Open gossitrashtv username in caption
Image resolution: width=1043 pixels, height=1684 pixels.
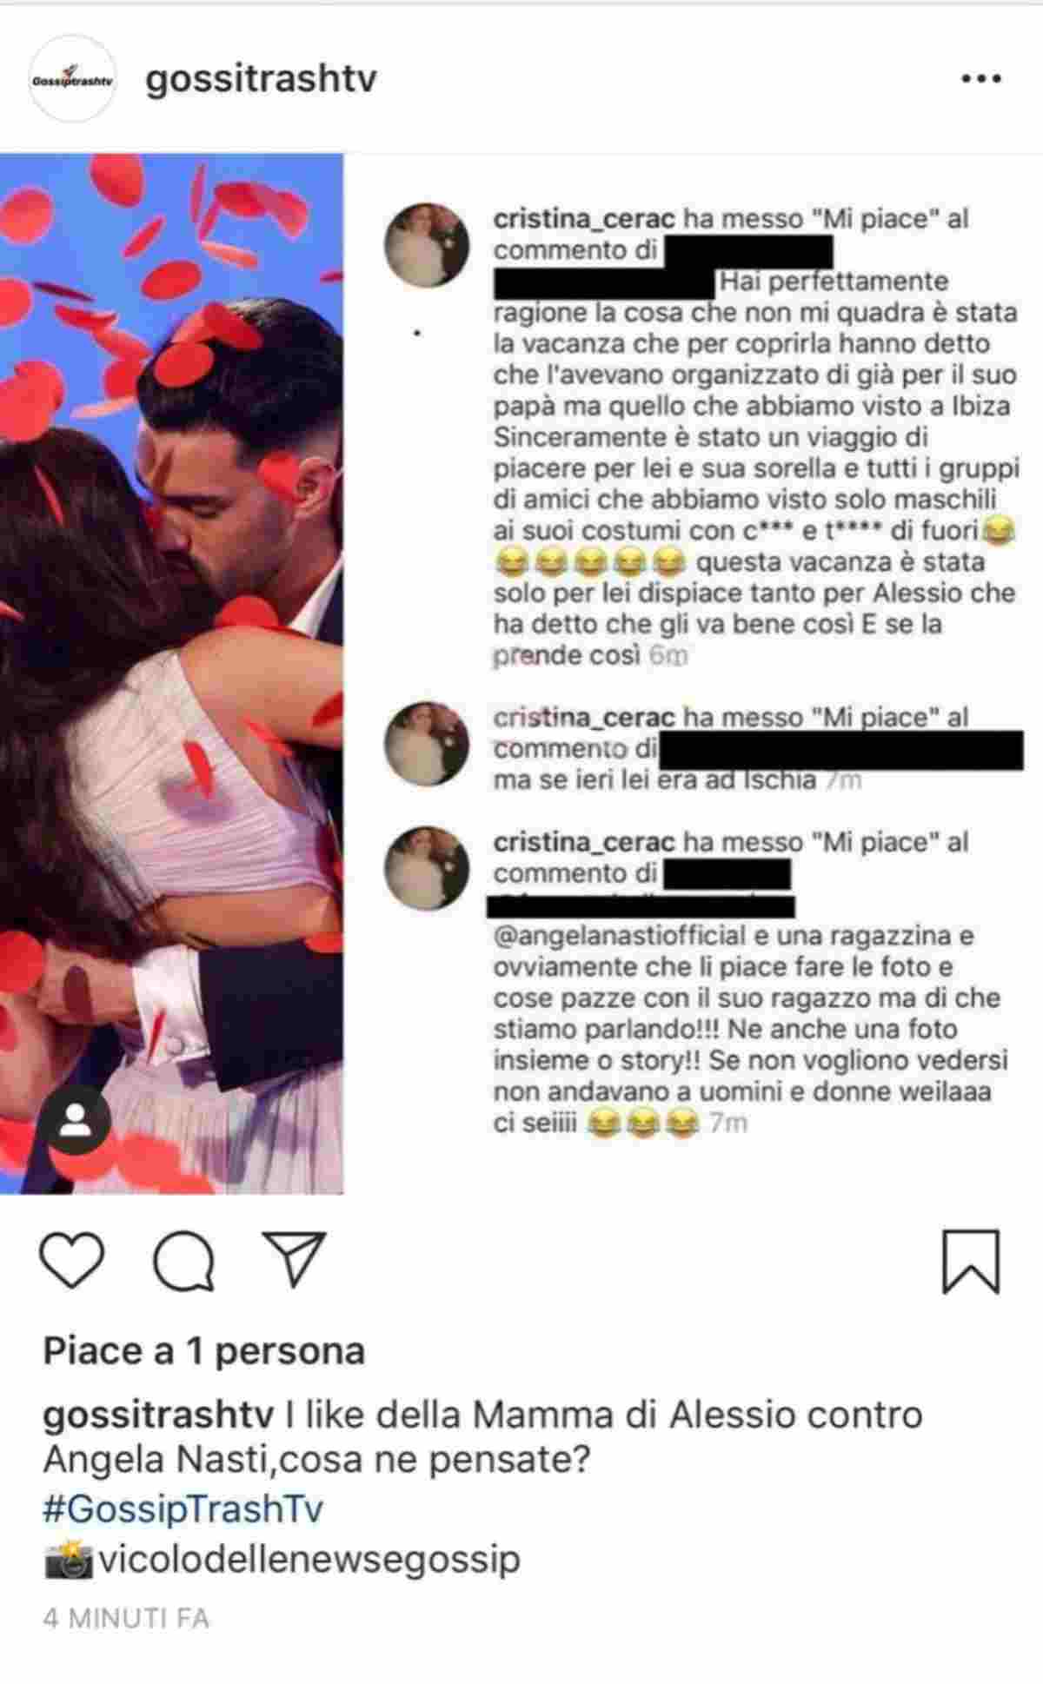(159, 1415)
